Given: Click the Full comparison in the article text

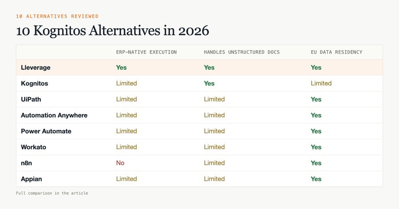Looking at the screenshot, I should (x=52, y=193).
